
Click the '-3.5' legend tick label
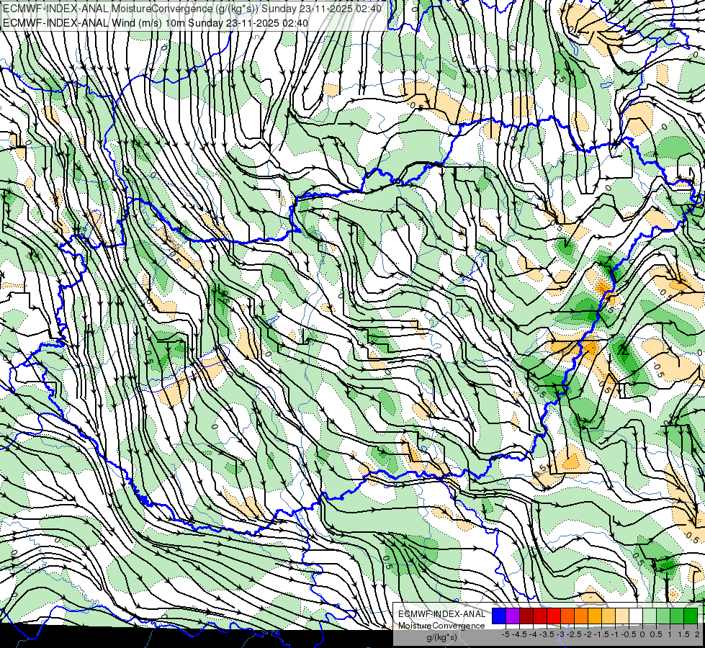pos(547,634)
